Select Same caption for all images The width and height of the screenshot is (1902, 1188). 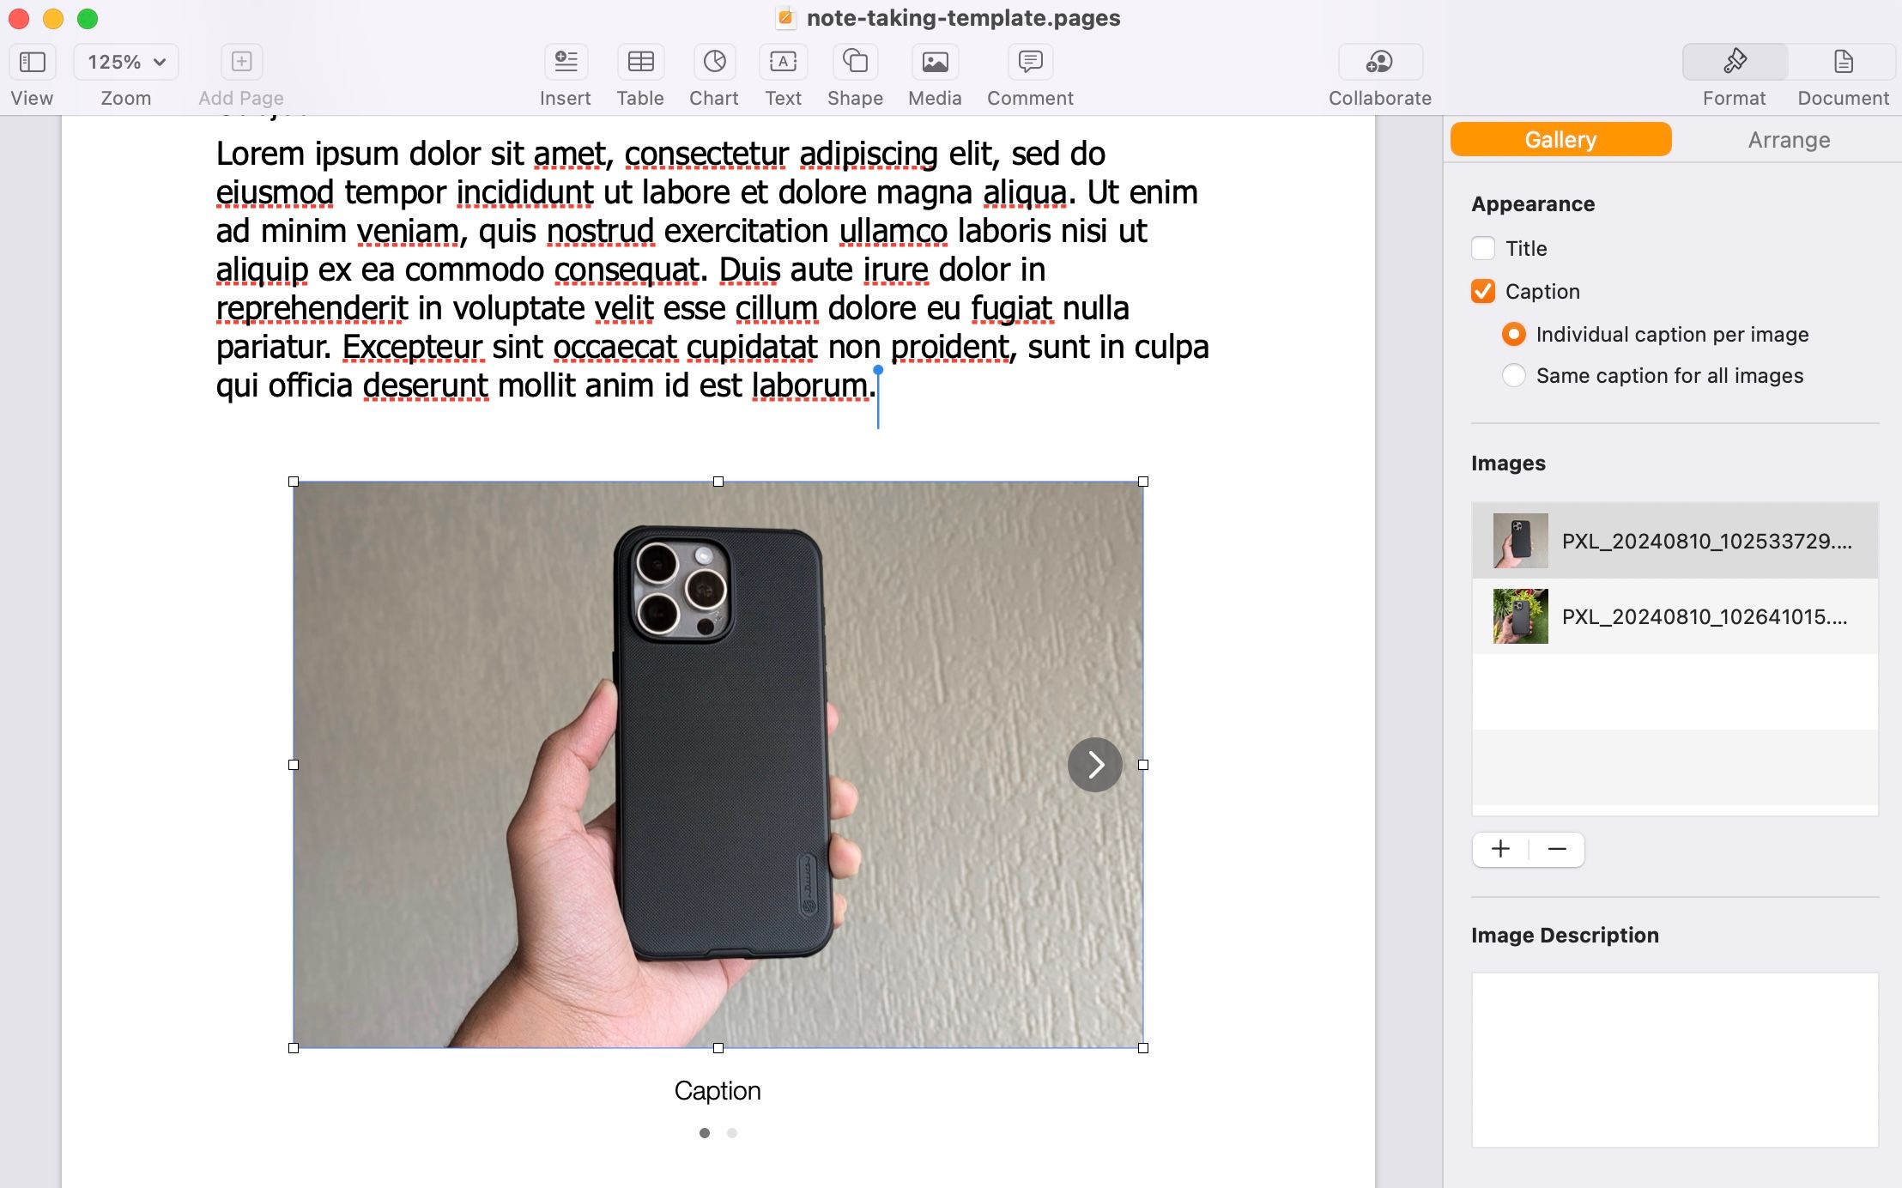(x=1512, y=375)
